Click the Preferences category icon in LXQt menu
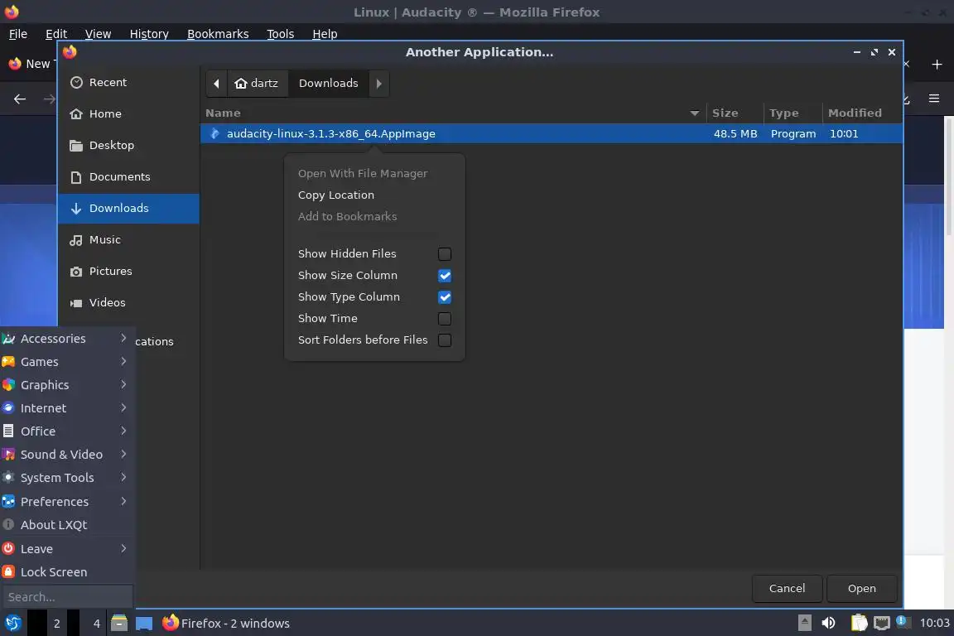954x636 pixels. (8, 502)
